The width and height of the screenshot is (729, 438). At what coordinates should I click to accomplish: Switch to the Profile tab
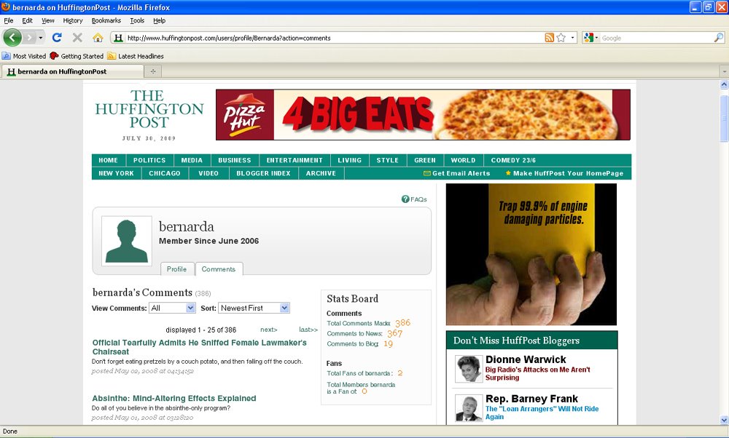(176, 269)
